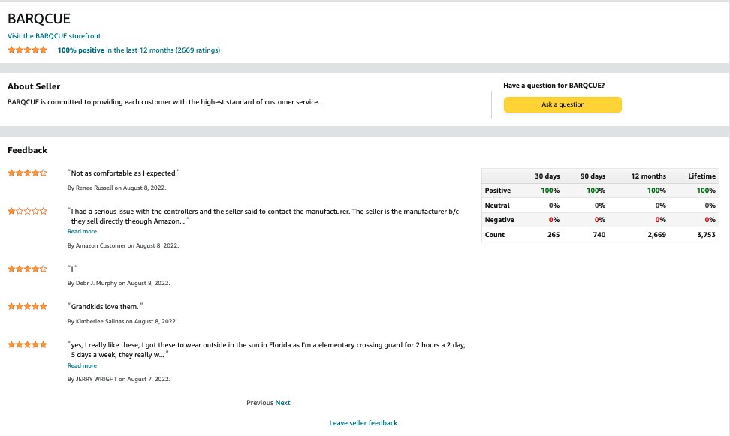Click the About Seller heading
The image size is (730, 436).
[x=34, y=86]
